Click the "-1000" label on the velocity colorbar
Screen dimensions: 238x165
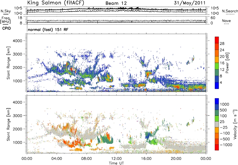(x=226, y=145)
